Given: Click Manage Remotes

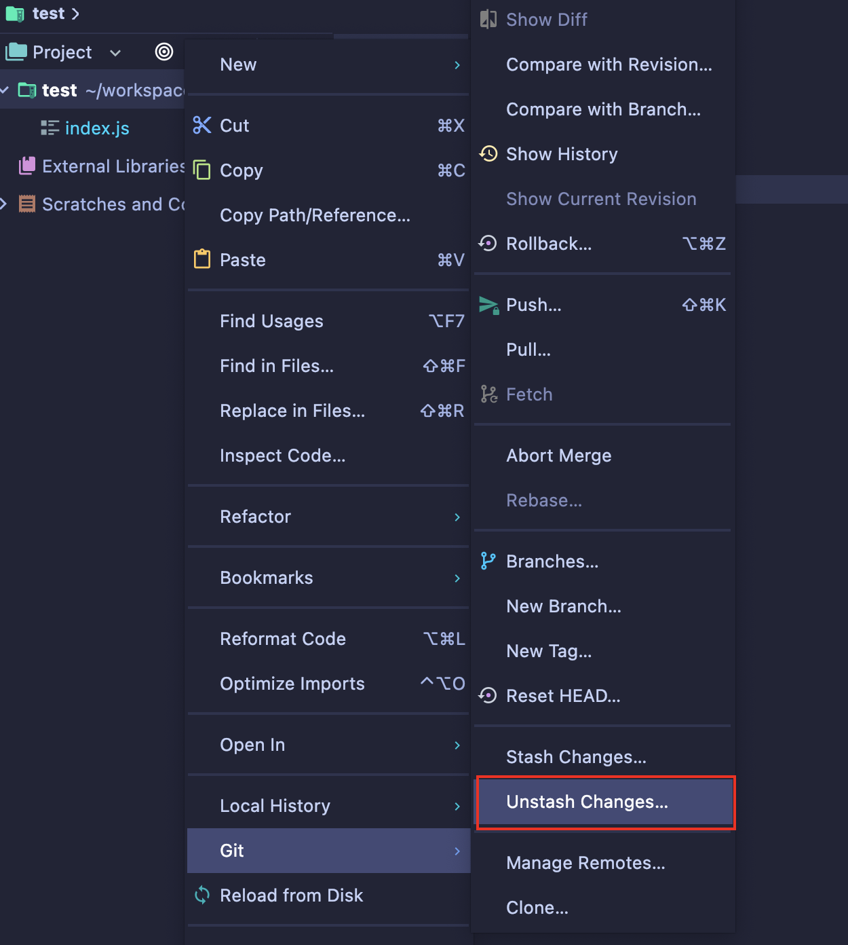Looking at the screenshot, I should 585,862.
